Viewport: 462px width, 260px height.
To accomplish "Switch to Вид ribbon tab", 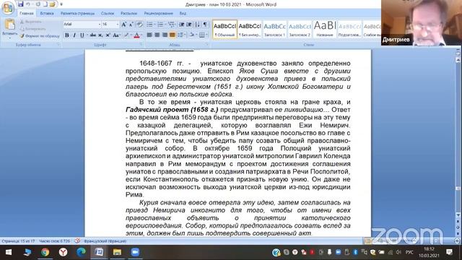I will [183, 14].
